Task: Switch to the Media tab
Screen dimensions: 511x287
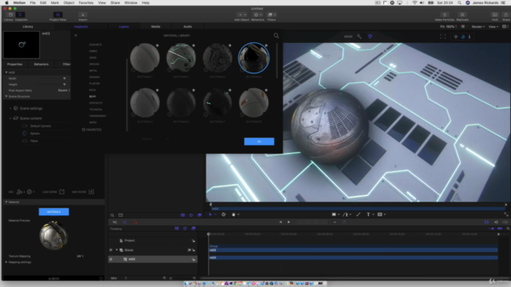Action: coord(156,26)
